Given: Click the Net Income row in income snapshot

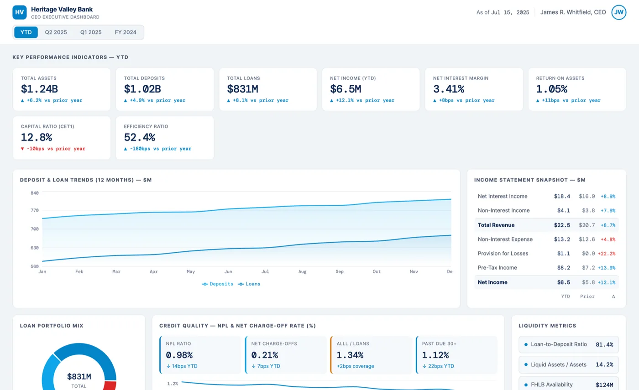Looking at the screenshot, I should (546, 282).
